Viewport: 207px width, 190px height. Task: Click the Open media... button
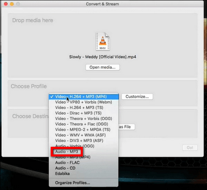(x=102, y=67)
